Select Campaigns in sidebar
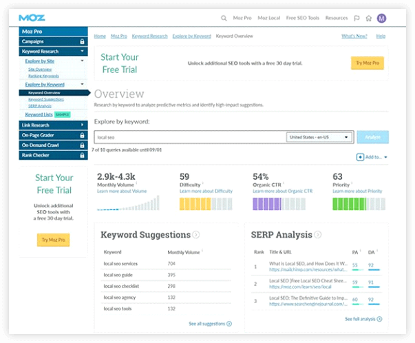The height and width of the screenshot is (343, 415). [x=53, y=41]
